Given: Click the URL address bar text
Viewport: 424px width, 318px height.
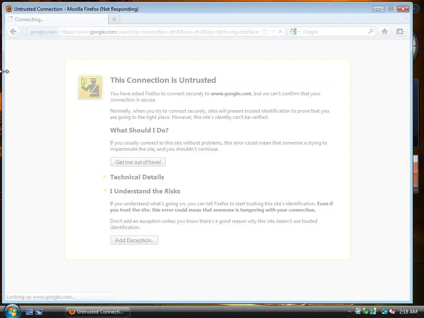Looking at the screenshot, I should pos(160,31).
